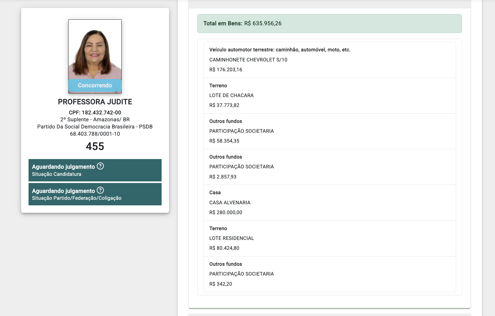Viewport: 495px width, 316px height.
Task: Click the Aguardando julgamento Situação Candidatura box
Action: [95, 170]
